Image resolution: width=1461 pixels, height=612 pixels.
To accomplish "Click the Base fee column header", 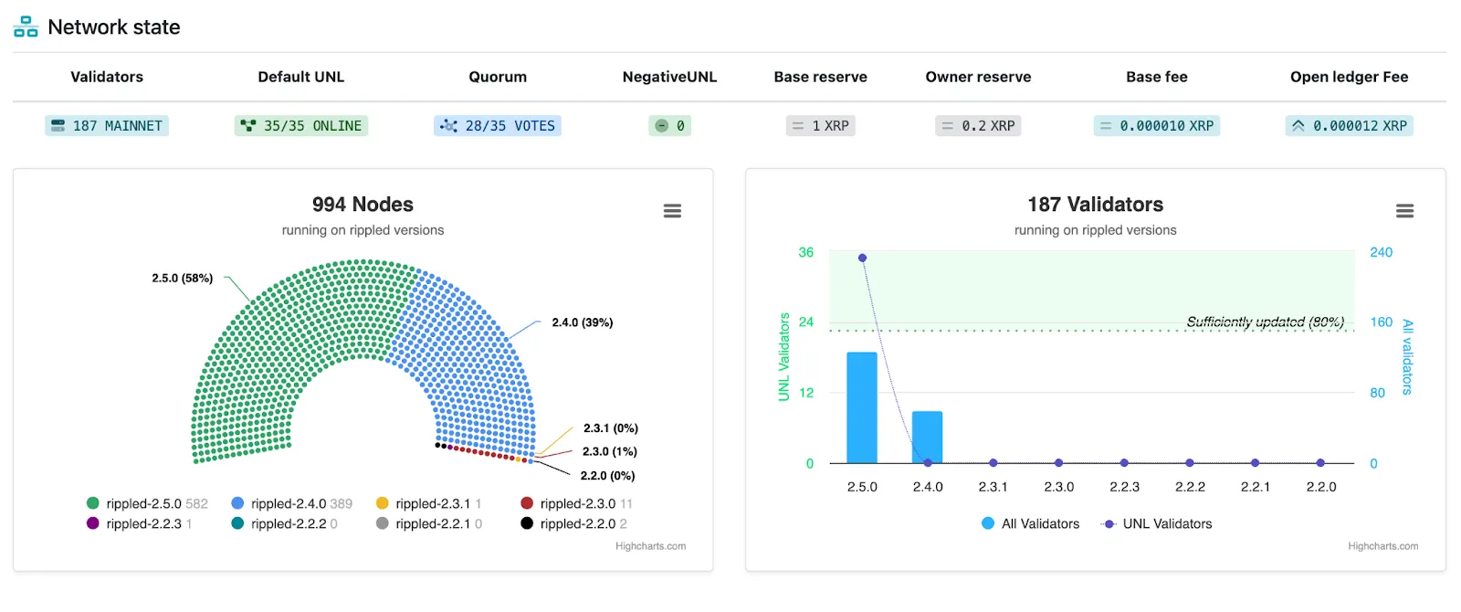I will (x=1157, y=77).
